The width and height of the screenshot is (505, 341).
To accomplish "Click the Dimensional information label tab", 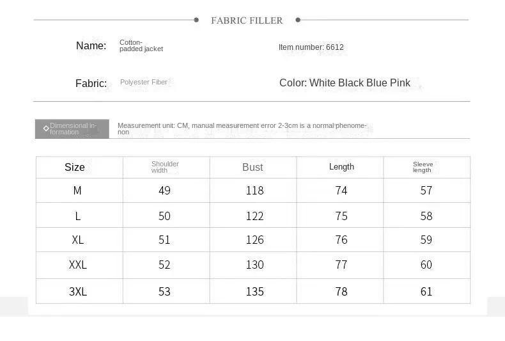I will pos(72,129).
